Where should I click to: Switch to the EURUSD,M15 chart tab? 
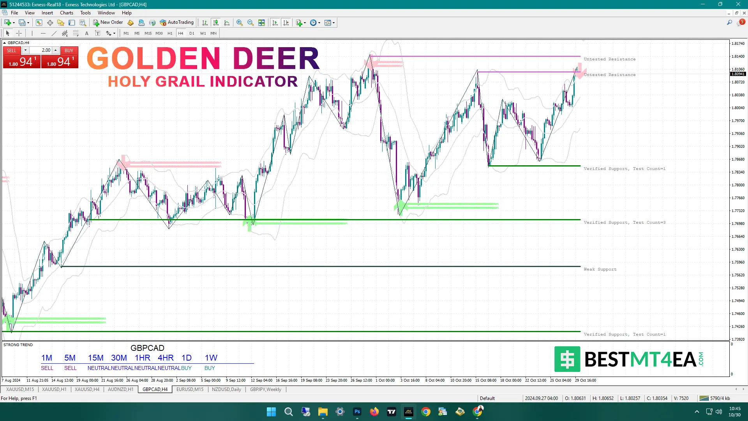190,389
